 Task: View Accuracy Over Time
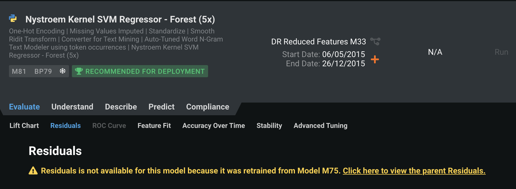214,126
